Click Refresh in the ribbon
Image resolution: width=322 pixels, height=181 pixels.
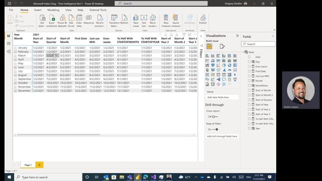[x=124, y=20]
